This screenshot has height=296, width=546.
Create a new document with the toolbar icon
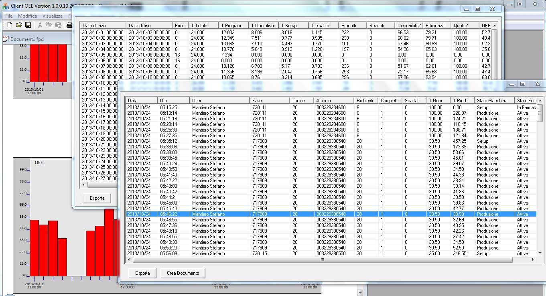click(10, 25)
